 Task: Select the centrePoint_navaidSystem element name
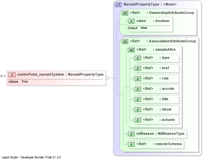coord(40,74)
